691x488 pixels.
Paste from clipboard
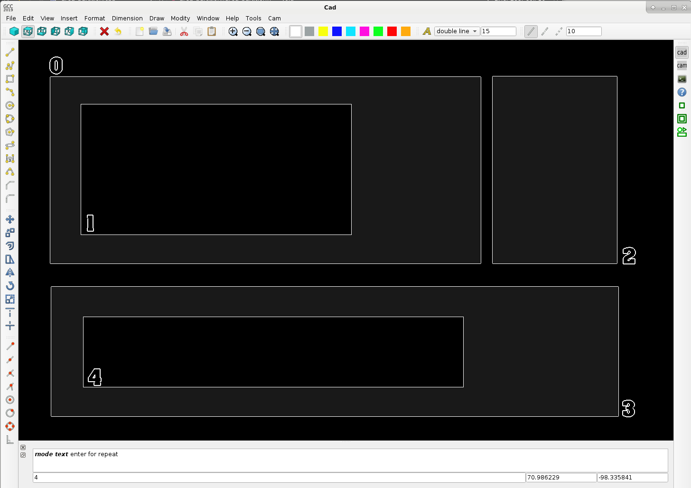[212, 31]
